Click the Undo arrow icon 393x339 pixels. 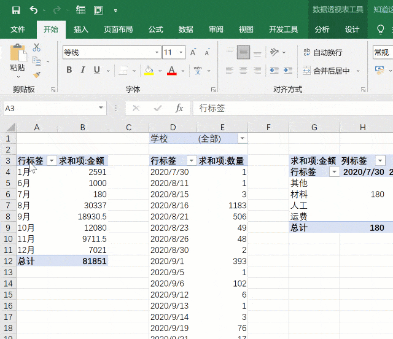click(x=33, y=10)
